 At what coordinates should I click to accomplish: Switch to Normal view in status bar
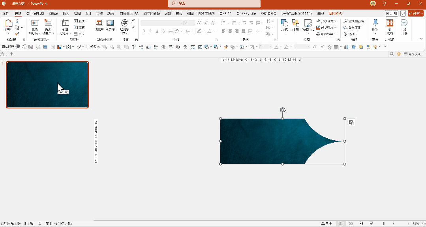point(341,223)
